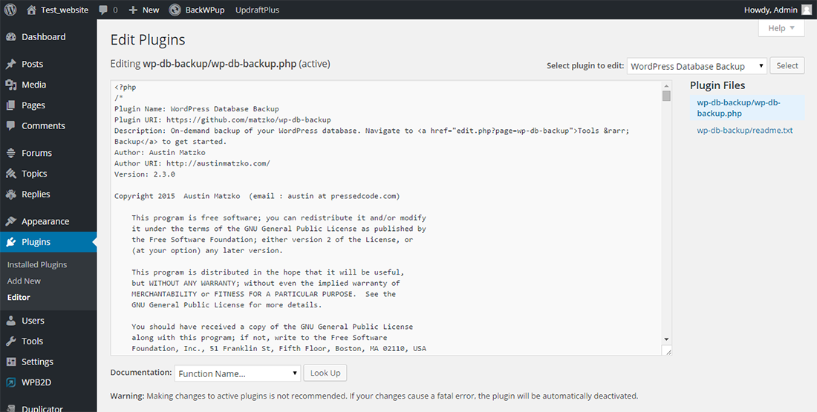Image resolution: width=817 pixels, height=412 pixels.
Task: Open the Function Name documentation dropdown
Action: pyautogui.click(x=238, y=373)
